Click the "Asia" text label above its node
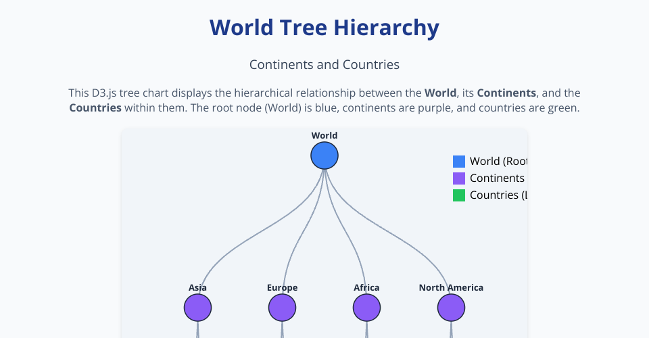Image resolution: width=649 pixels, height=338 pixels. click(x=198, y=288)
